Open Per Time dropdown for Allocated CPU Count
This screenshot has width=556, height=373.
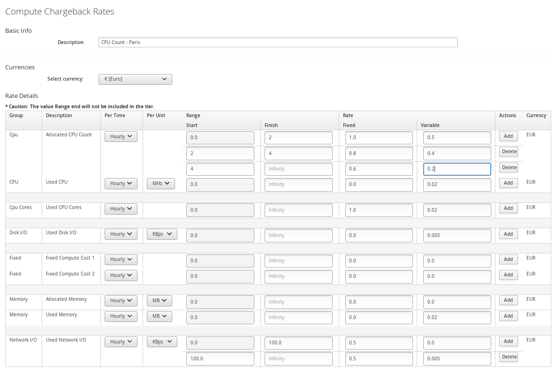(x=121, y=136)
